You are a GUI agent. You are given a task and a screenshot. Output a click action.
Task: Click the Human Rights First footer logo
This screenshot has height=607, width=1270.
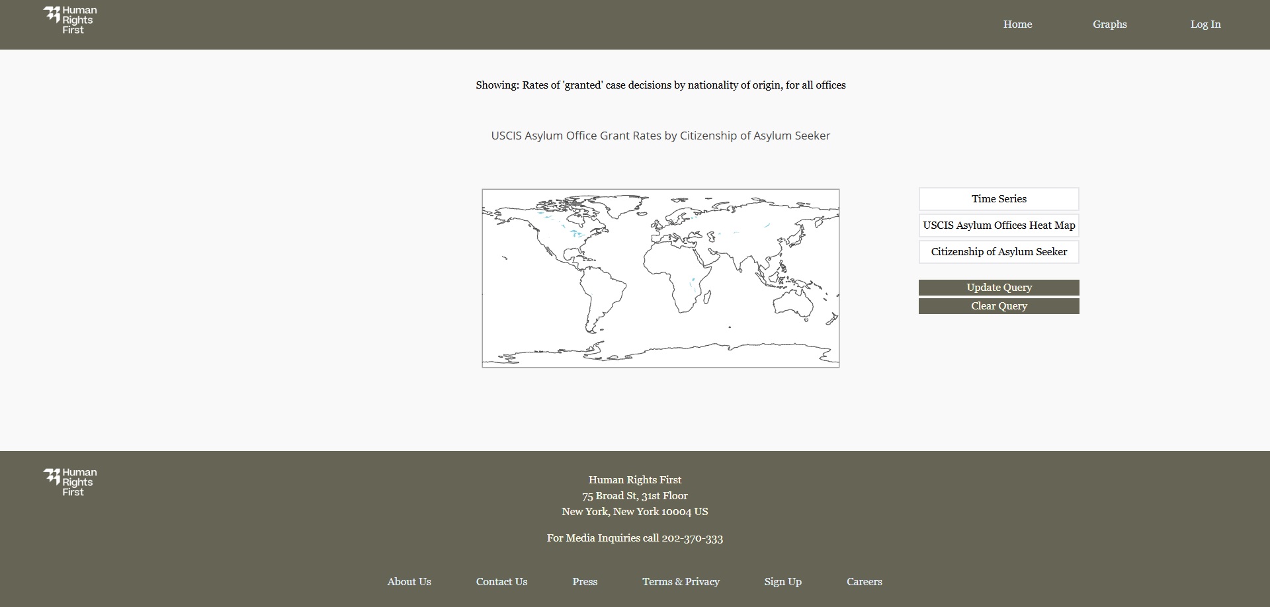click(70, 482)
